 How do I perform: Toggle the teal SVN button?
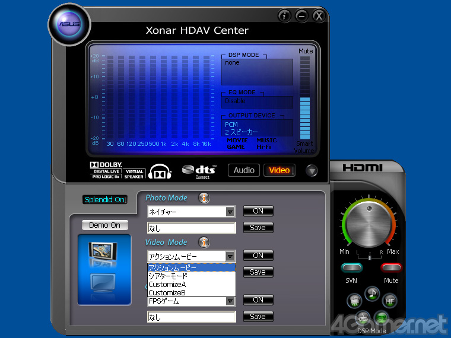(352, 268)
